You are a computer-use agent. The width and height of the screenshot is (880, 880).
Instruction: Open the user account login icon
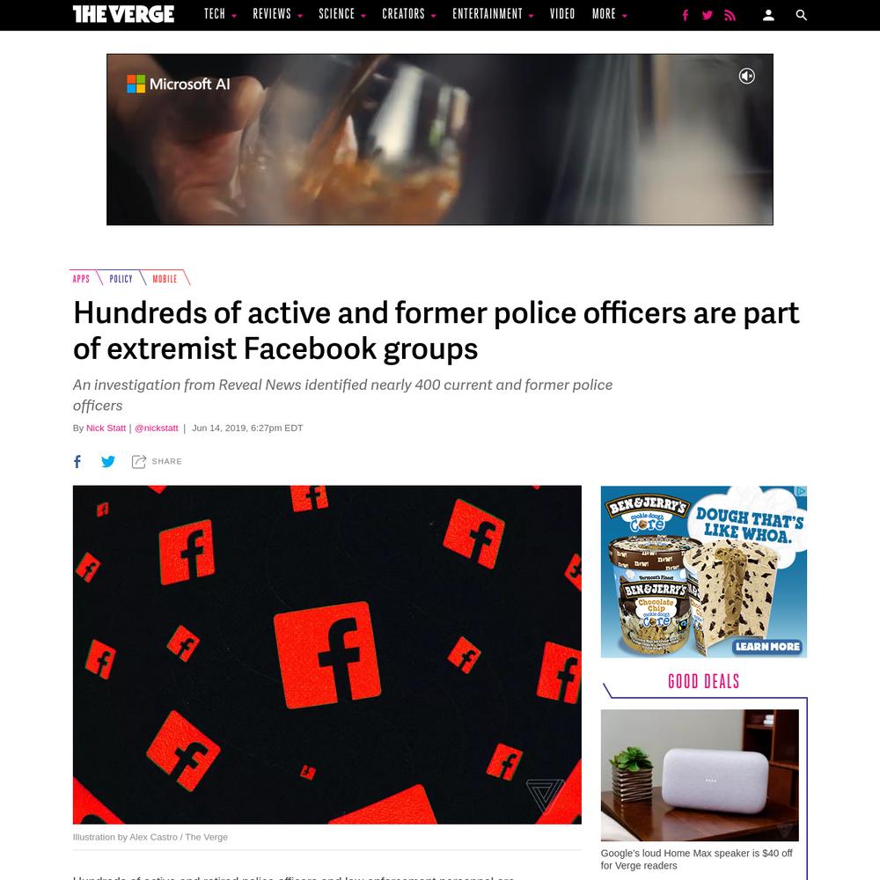pyautogui.click(x=768, y=15)
